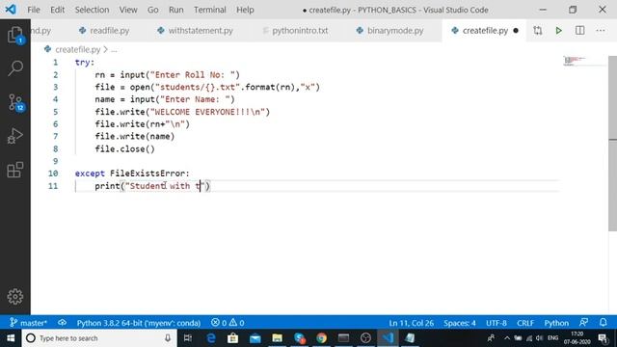The height and width of the screenshot is (347, 617).
Task: Split the editor to the right
Action: pyautogui.click(x=579, y=30)
